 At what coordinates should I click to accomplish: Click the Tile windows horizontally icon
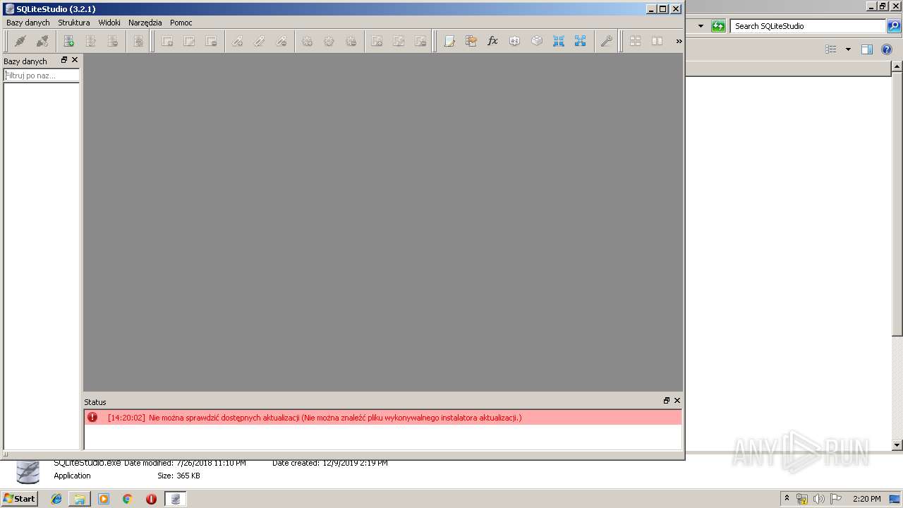[657, 42]
